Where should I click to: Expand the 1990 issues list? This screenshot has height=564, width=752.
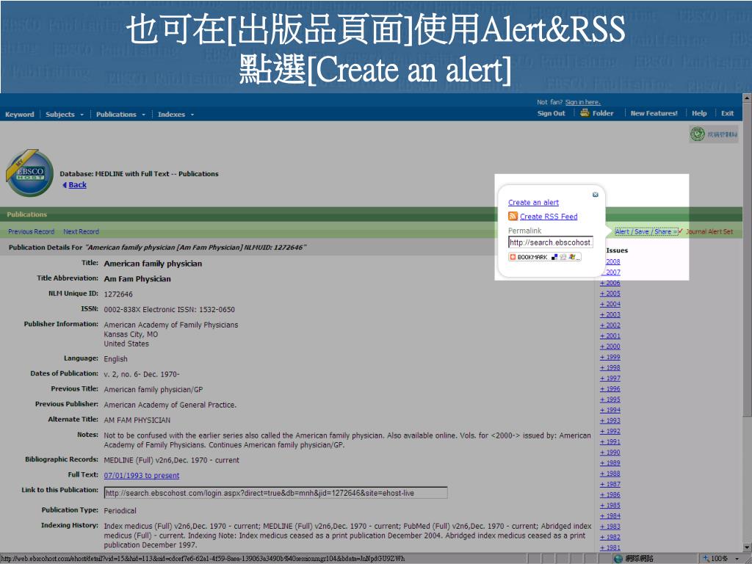point(610,452)
